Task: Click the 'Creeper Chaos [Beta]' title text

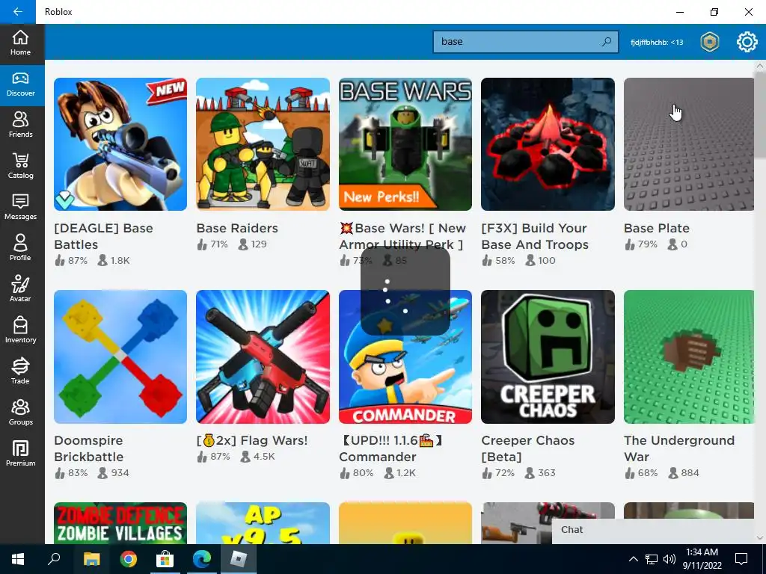Action: [x=527, y=448]
